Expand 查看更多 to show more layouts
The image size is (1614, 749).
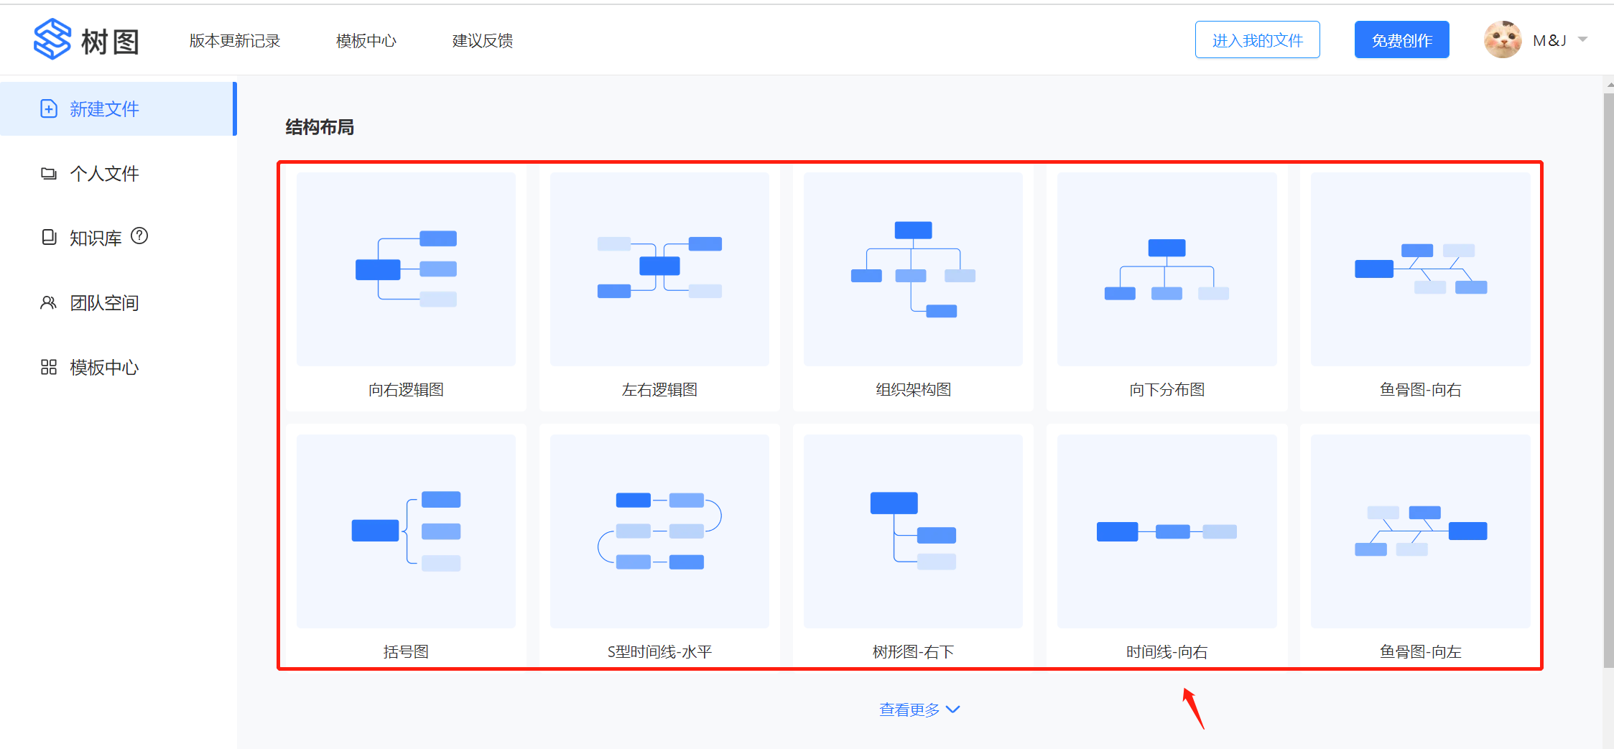coord(919,710)
